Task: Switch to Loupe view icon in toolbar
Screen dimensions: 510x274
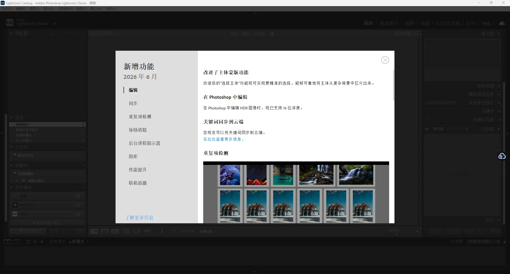Action: click(104, 232)
